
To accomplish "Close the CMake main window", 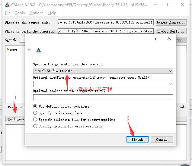I will pos(183,5).
